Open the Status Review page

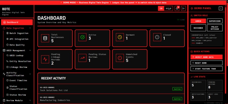[x=18, y=95]
